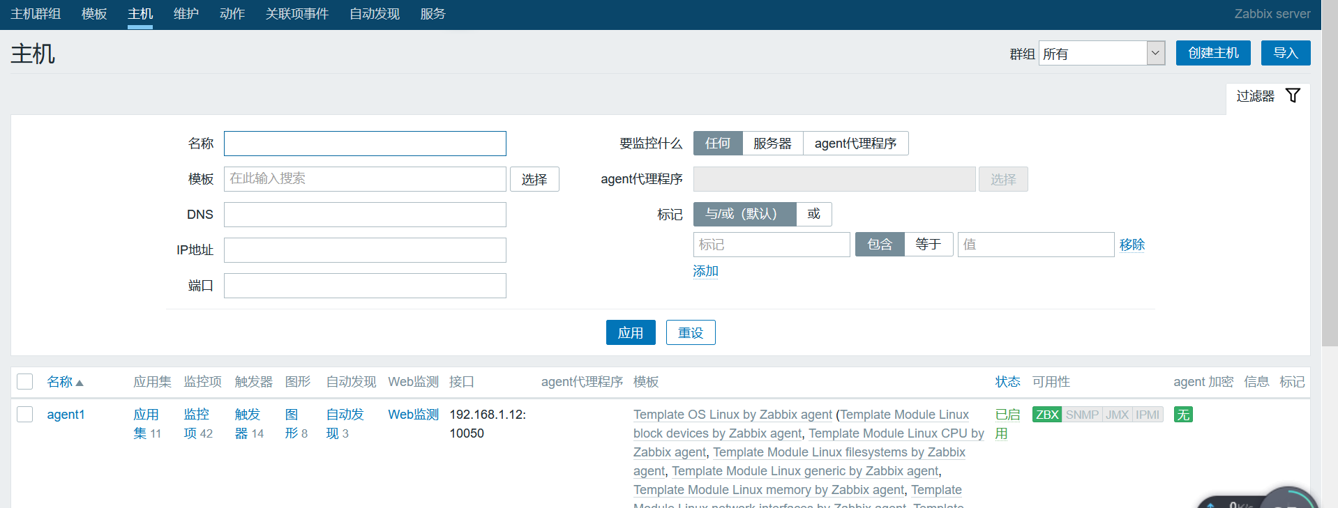Click the vertical page scrollbar
Screen dimensions: 1338x508
(x=1330, y=173)
